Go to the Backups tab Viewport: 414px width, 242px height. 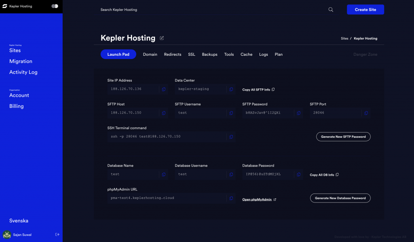pyautogui.click(x=210, y=55)
